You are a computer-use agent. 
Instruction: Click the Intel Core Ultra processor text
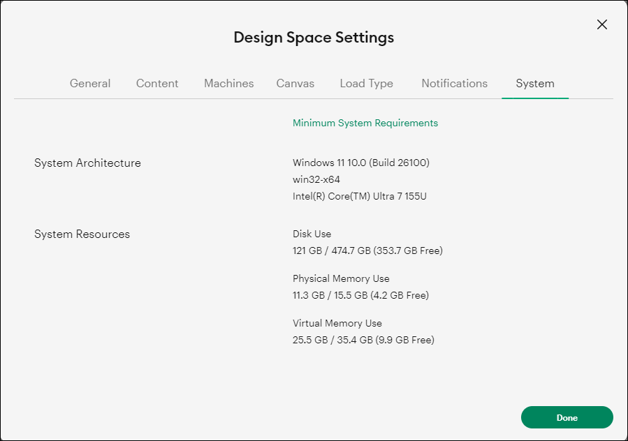click(359, 196)
